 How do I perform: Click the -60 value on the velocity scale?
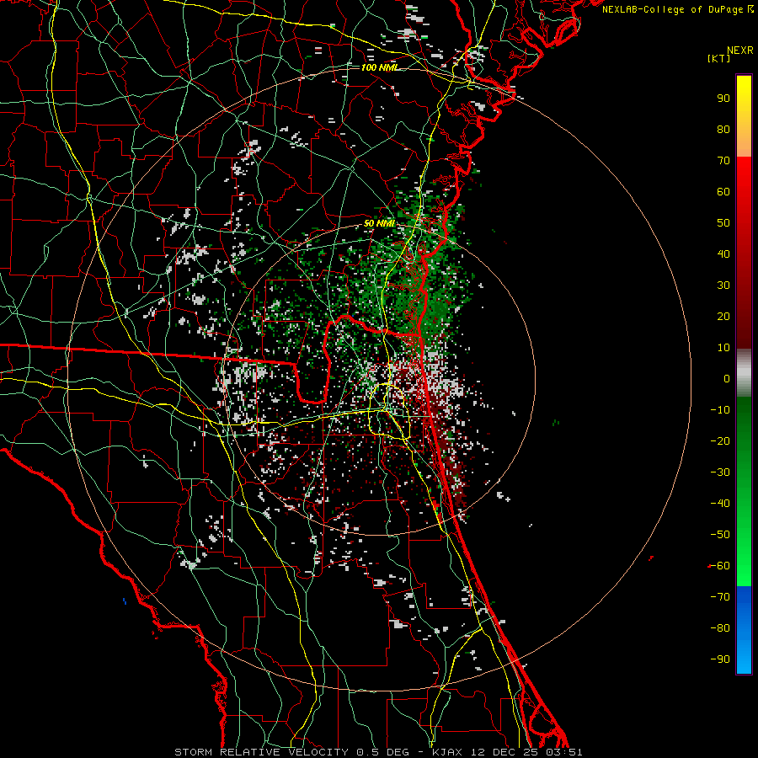pos(720,566)
